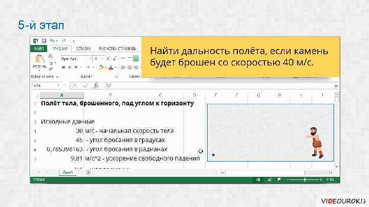Open the underline style dropdown arrow

coord(81,67)
